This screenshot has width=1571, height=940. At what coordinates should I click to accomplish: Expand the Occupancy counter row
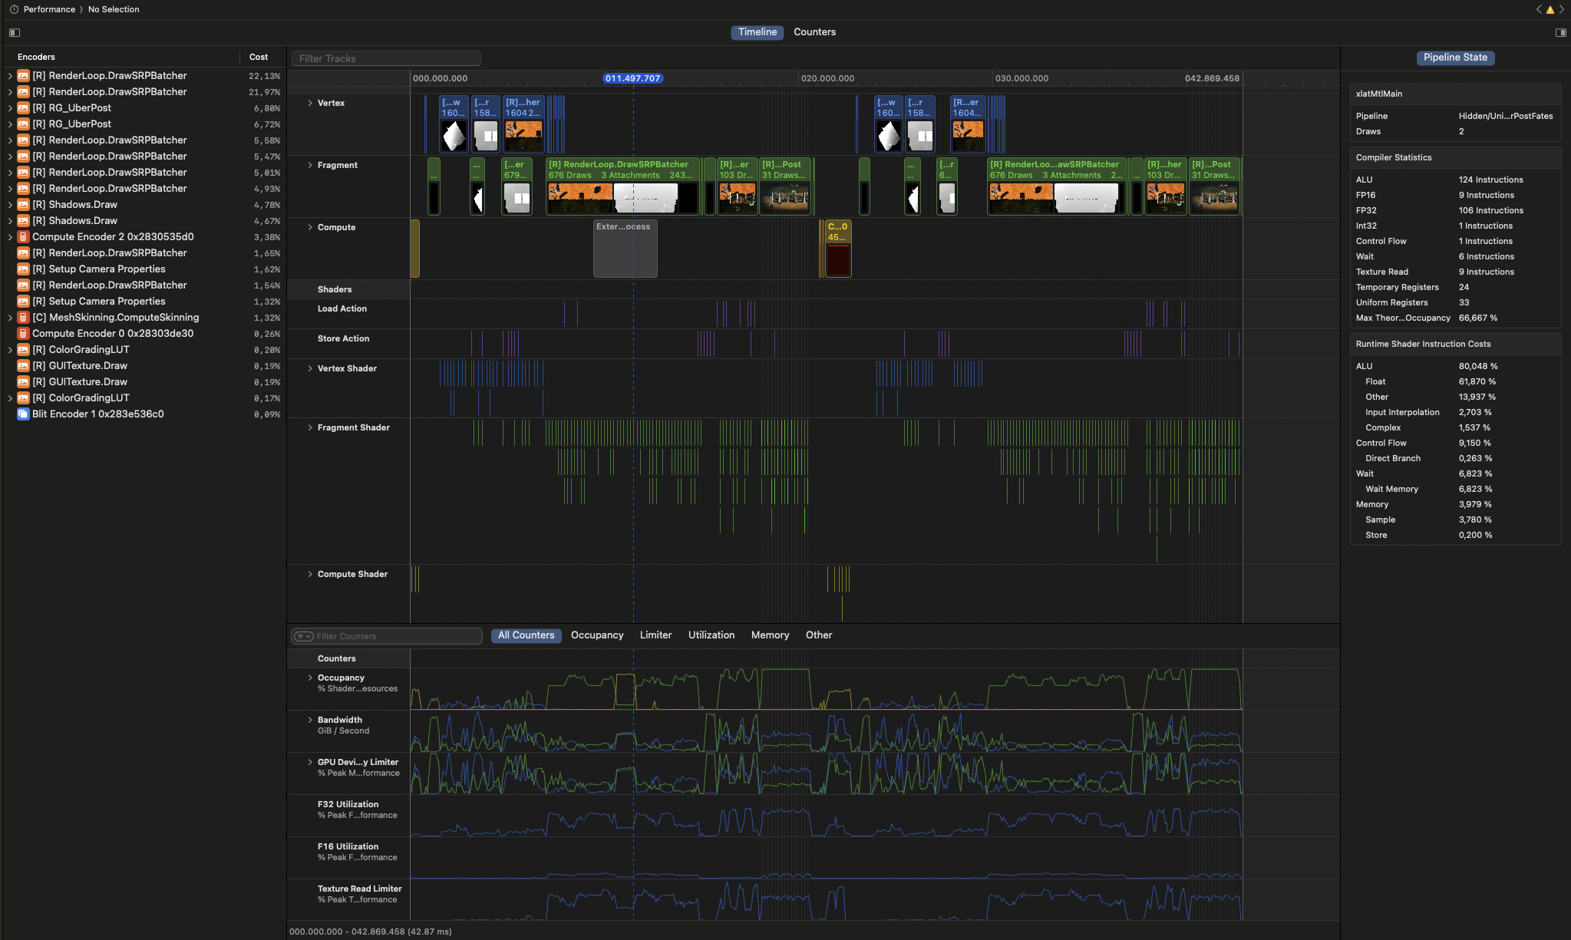310,678
